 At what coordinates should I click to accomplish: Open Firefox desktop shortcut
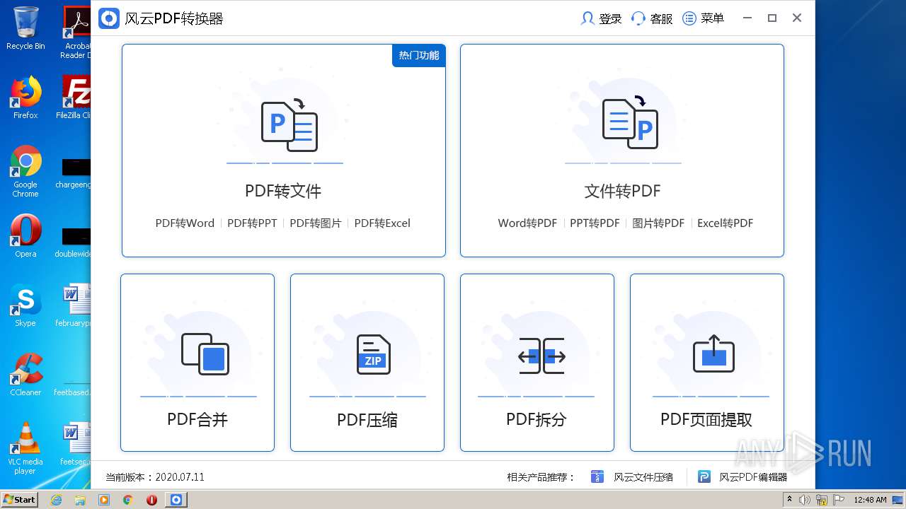tap(25, 98)
